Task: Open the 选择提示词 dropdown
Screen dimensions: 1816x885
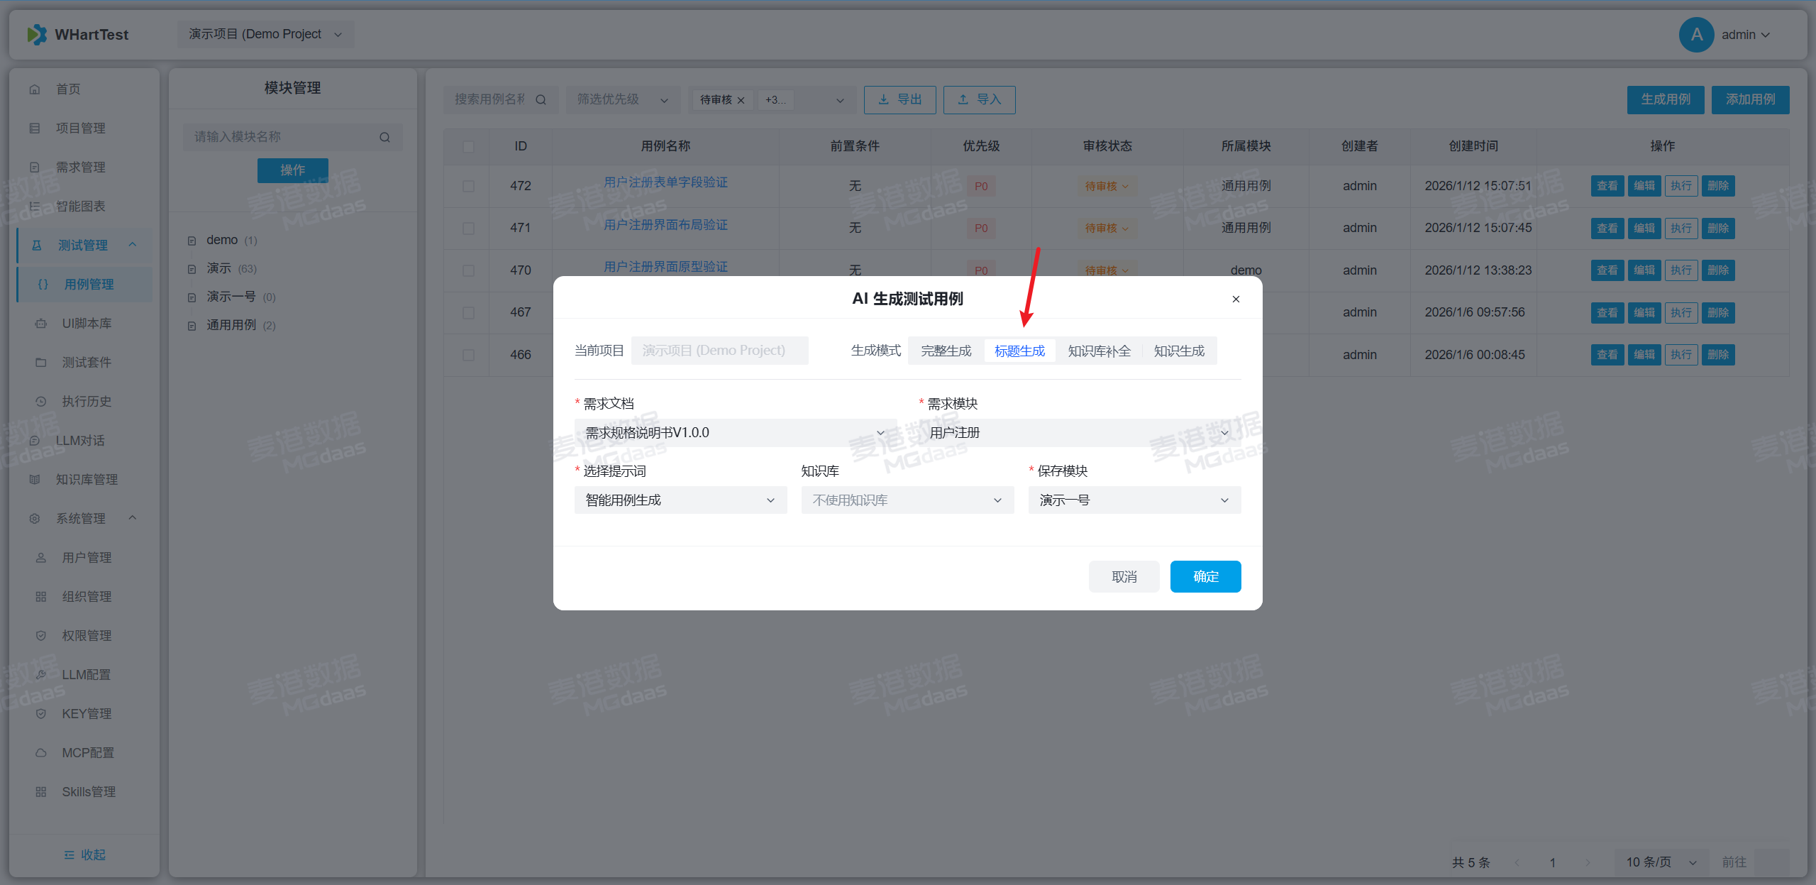Action: click(x=680, y=500)
